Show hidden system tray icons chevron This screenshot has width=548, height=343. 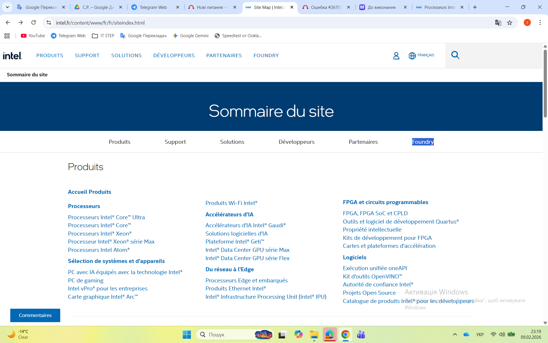pos(455,334)
